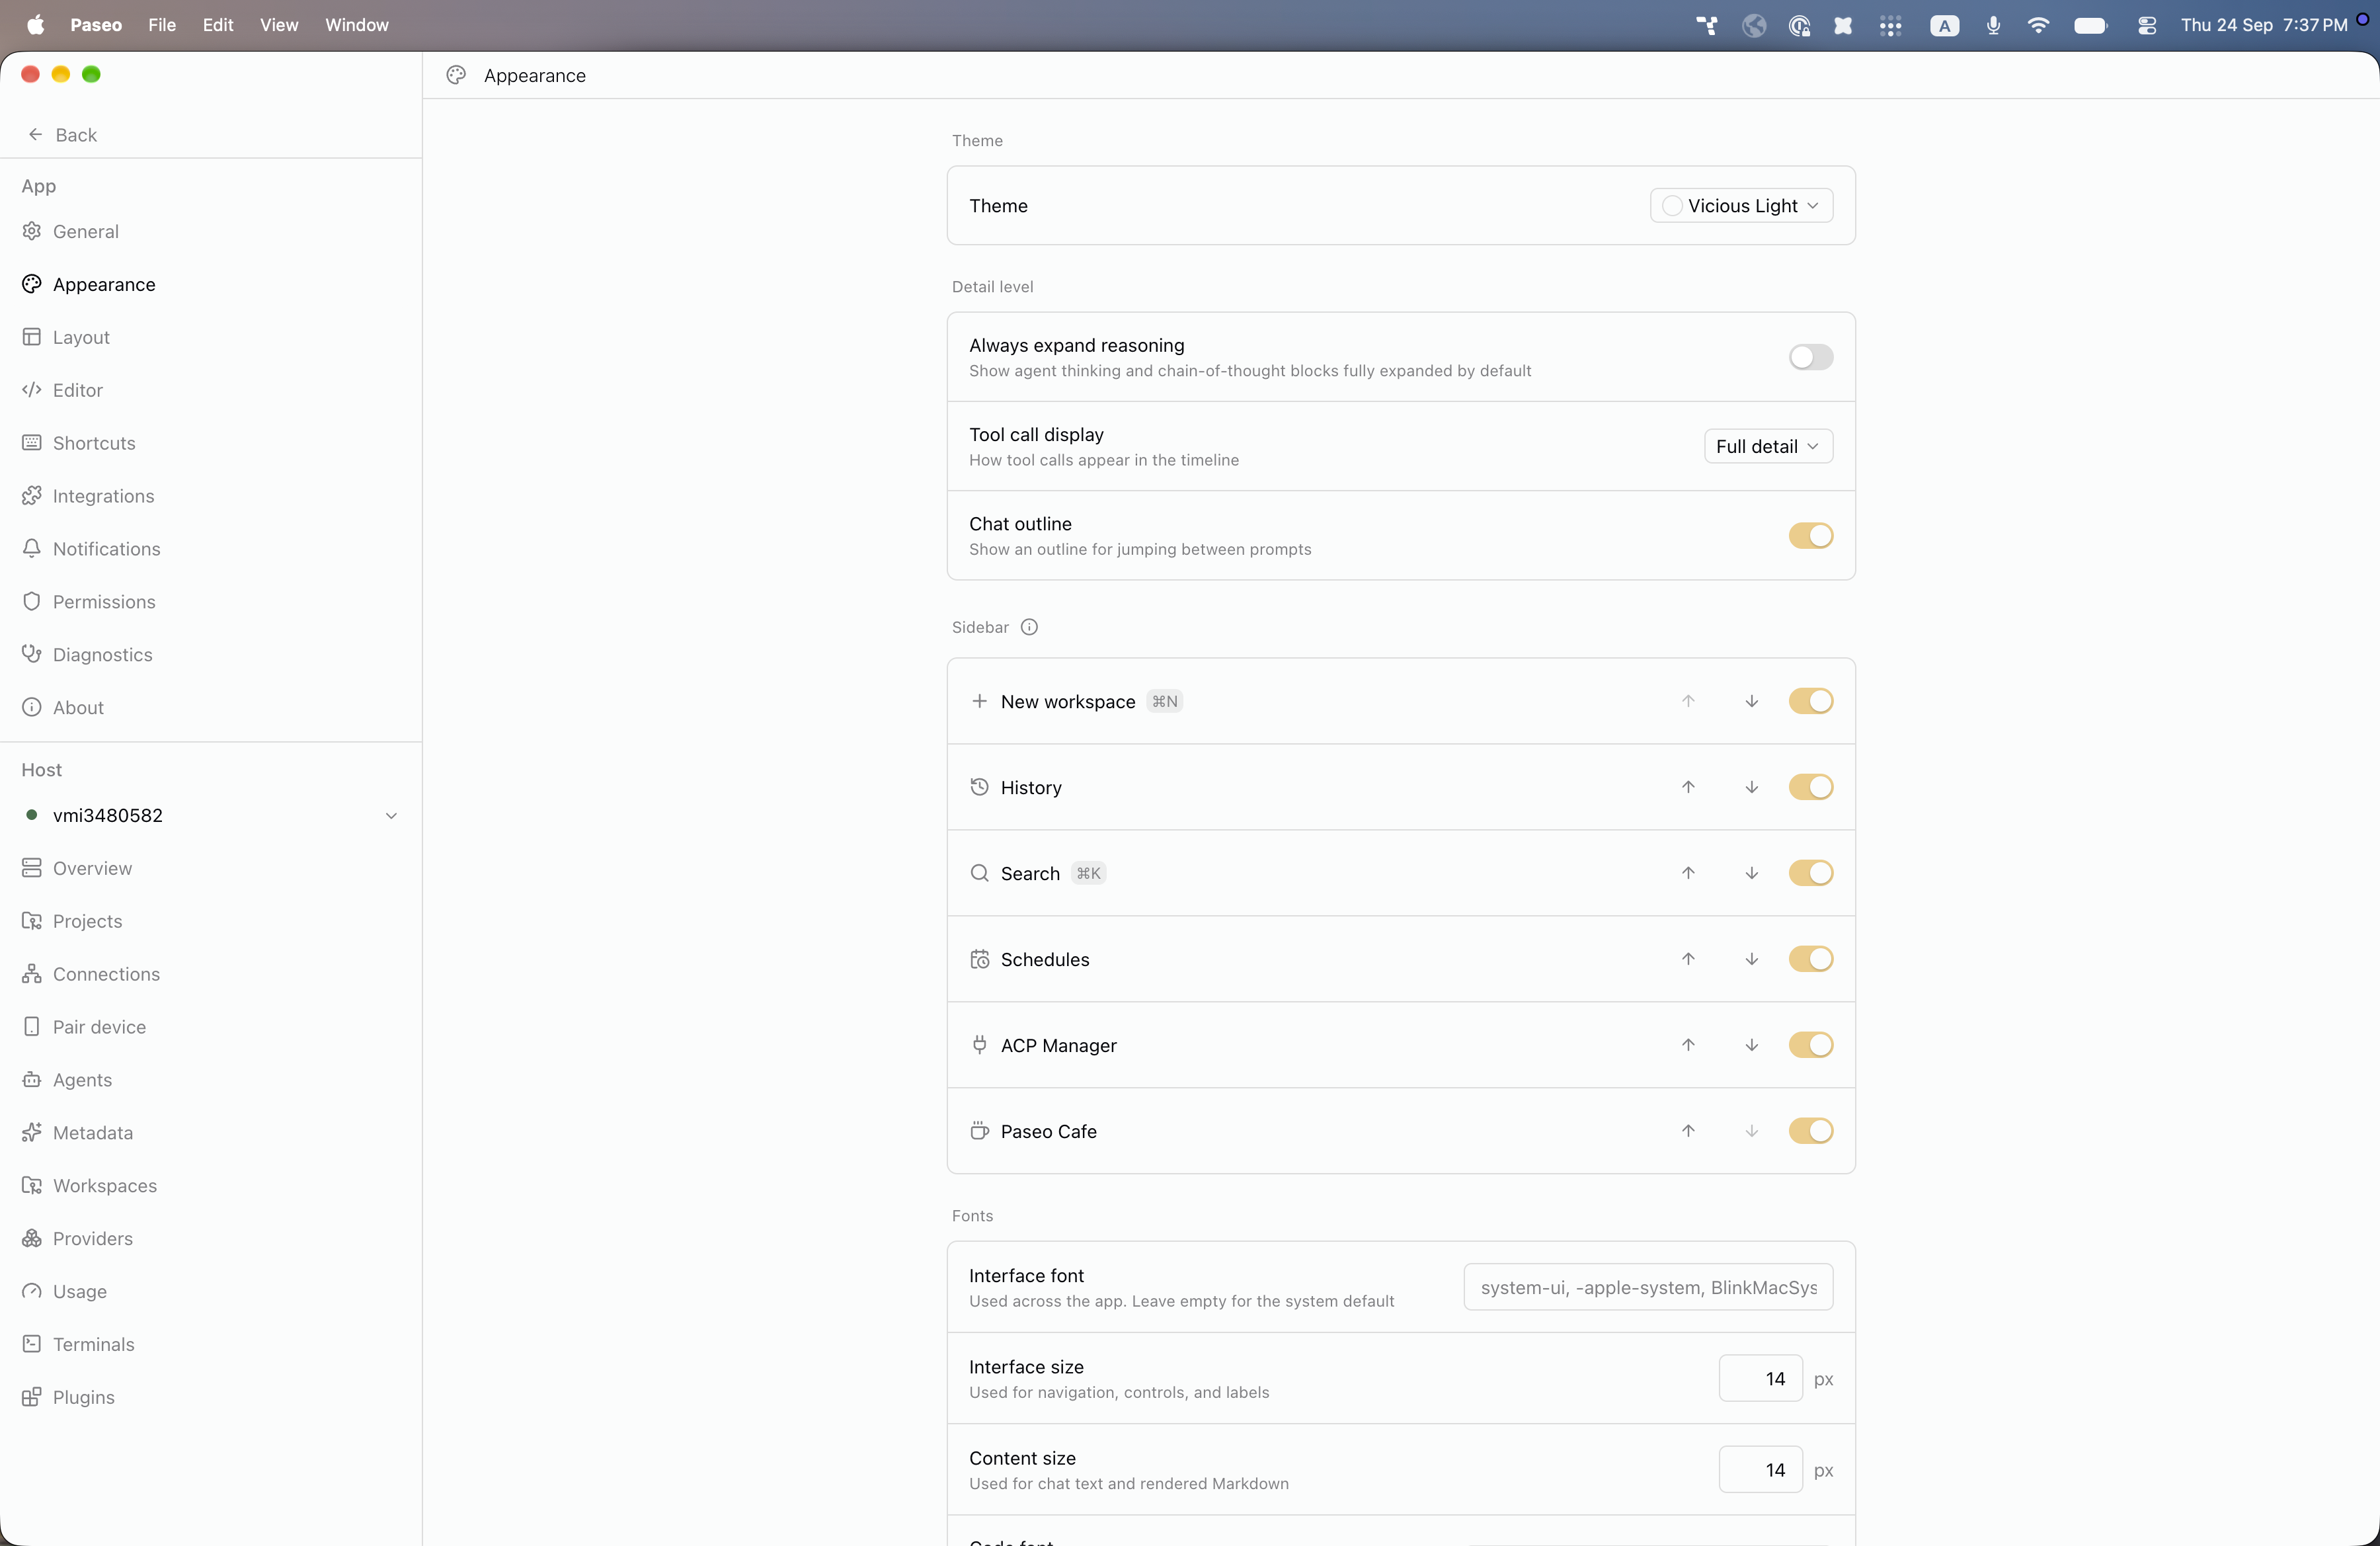
Task: Click the Integrations puzzle icon
Action: (x=32, y=496)
